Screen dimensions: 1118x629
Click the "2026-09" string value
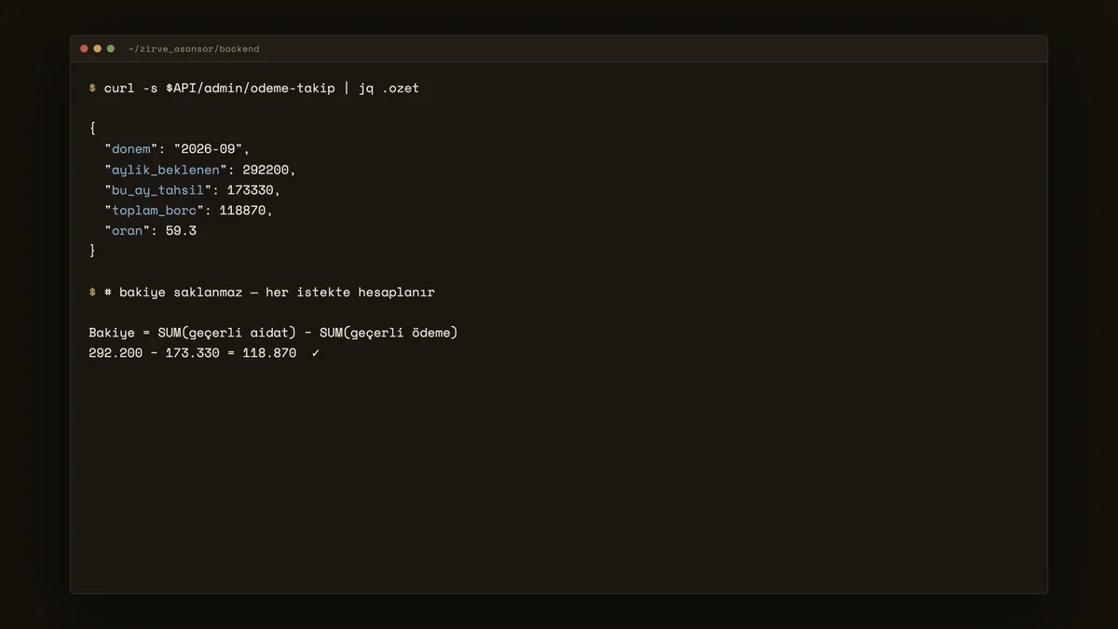[209, 149]
